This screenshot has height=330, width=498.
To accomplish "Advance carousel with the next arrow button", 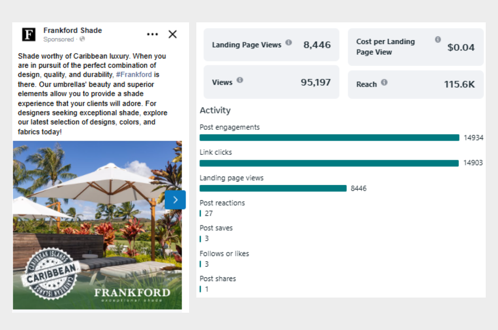I will [175, 200].
